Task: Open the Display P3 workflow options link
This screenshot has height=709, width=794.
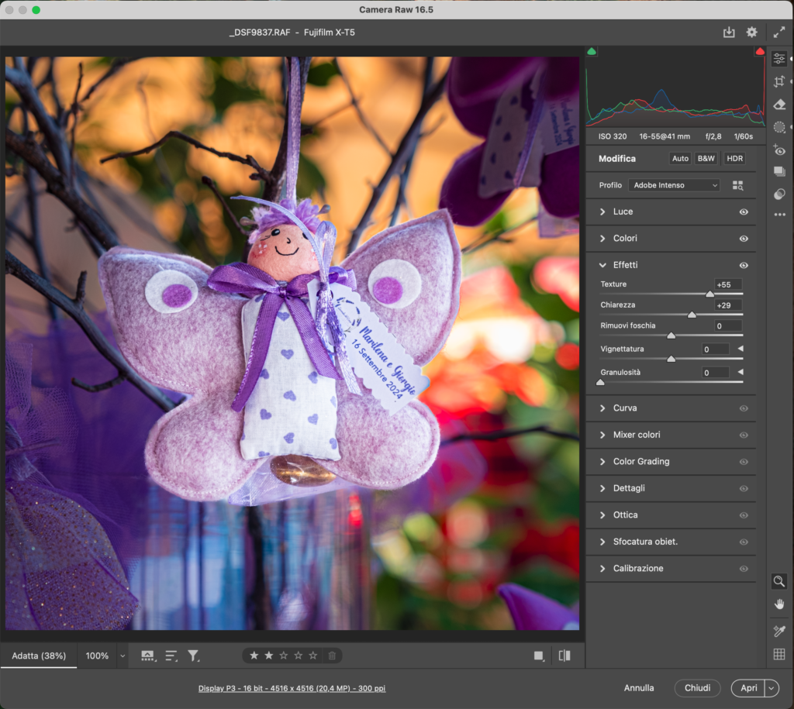Action: coord(292,688)
